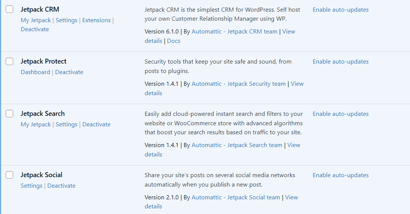This screenshot has width=410, height=214.
Task: View details of Jetpack Search
Action: pyautogui.click(x=294, y=145)
